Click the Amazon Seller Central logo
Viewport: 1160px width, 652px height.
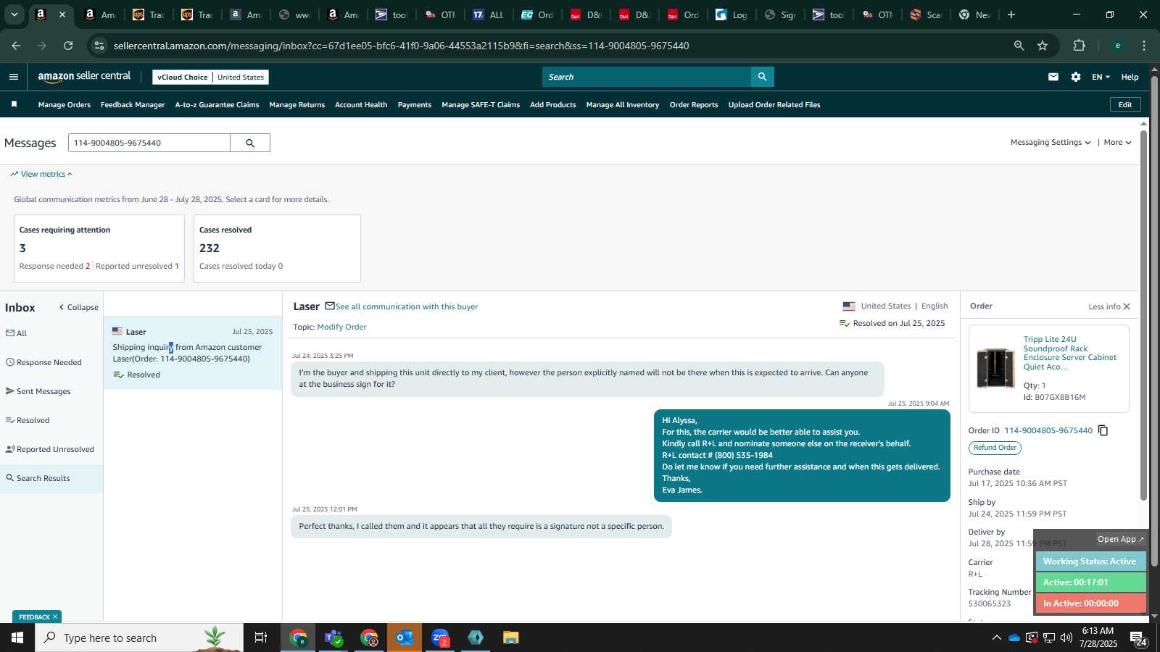(84, 76)
